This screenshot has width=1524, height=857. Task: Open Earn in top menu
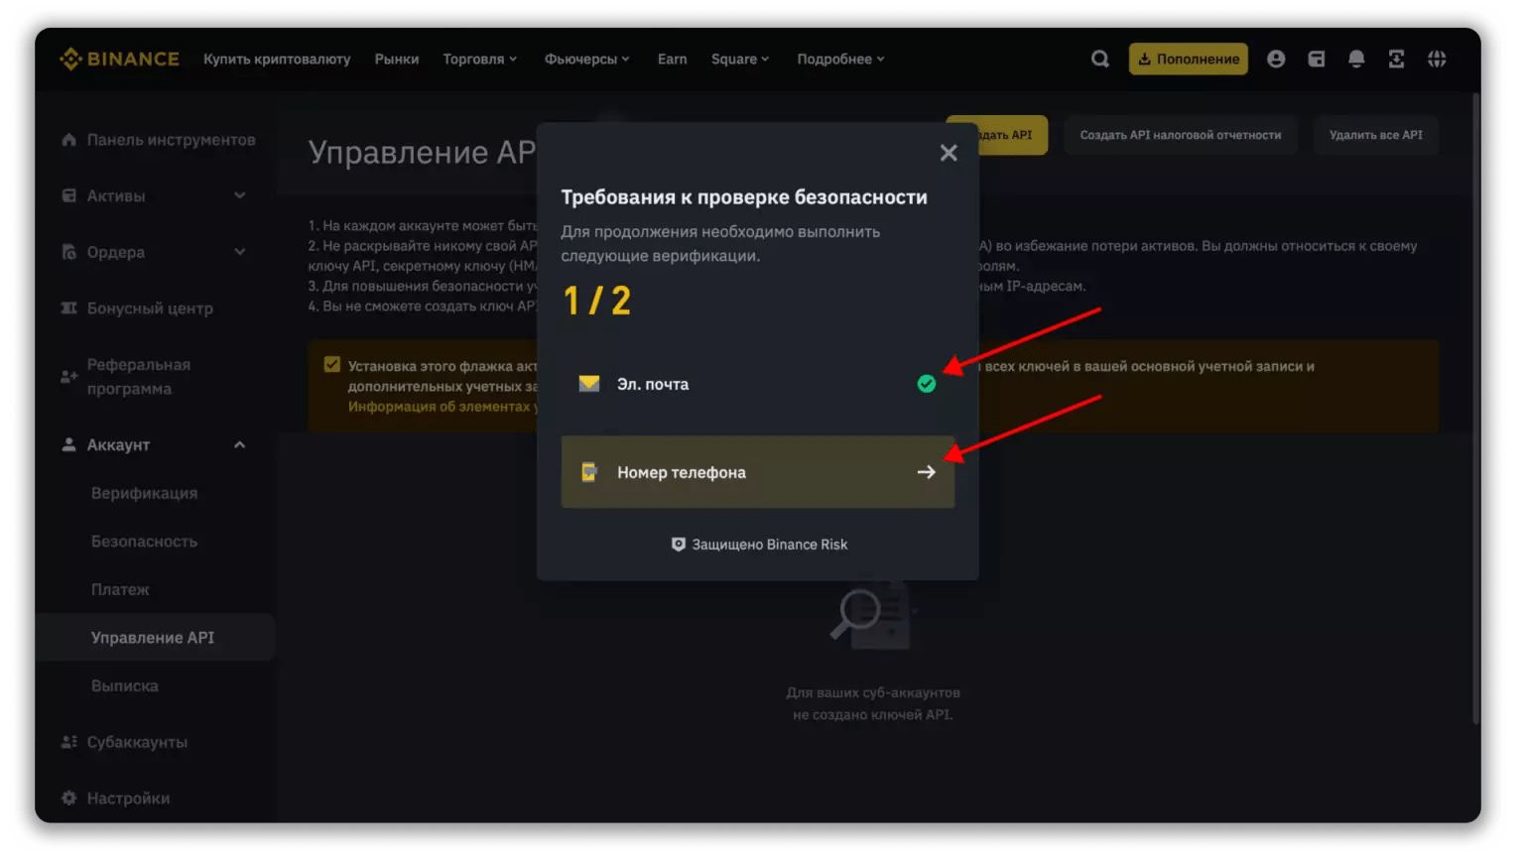click(672, 59)
